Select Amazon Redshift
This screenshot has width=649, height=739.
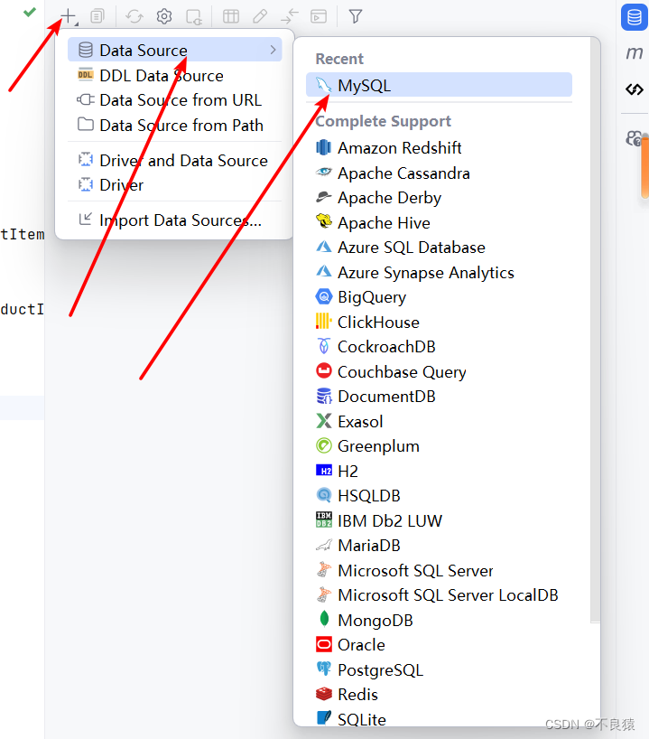point(439,147)
